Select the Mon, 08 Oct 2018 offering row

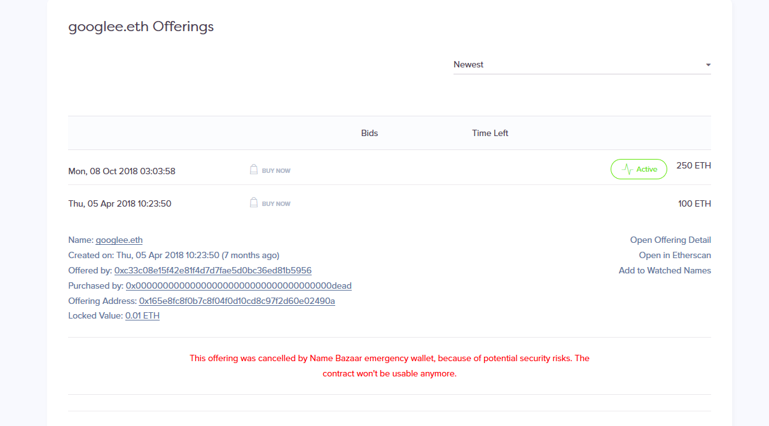pos(389,168)
